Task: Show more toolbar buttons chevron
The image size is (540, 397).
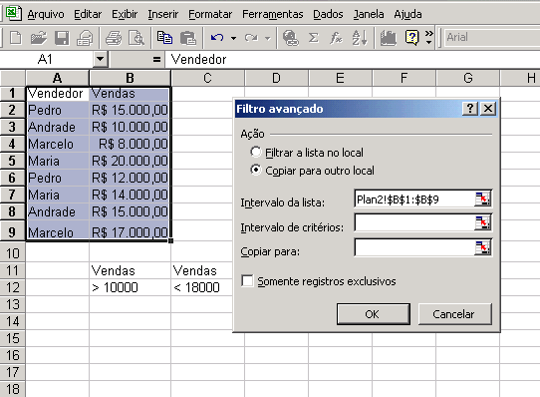Action: pos(428,38)
